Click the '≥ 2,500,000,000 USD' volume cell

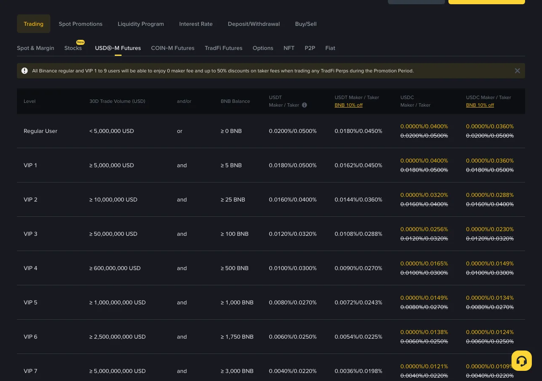tap(117, 337)
